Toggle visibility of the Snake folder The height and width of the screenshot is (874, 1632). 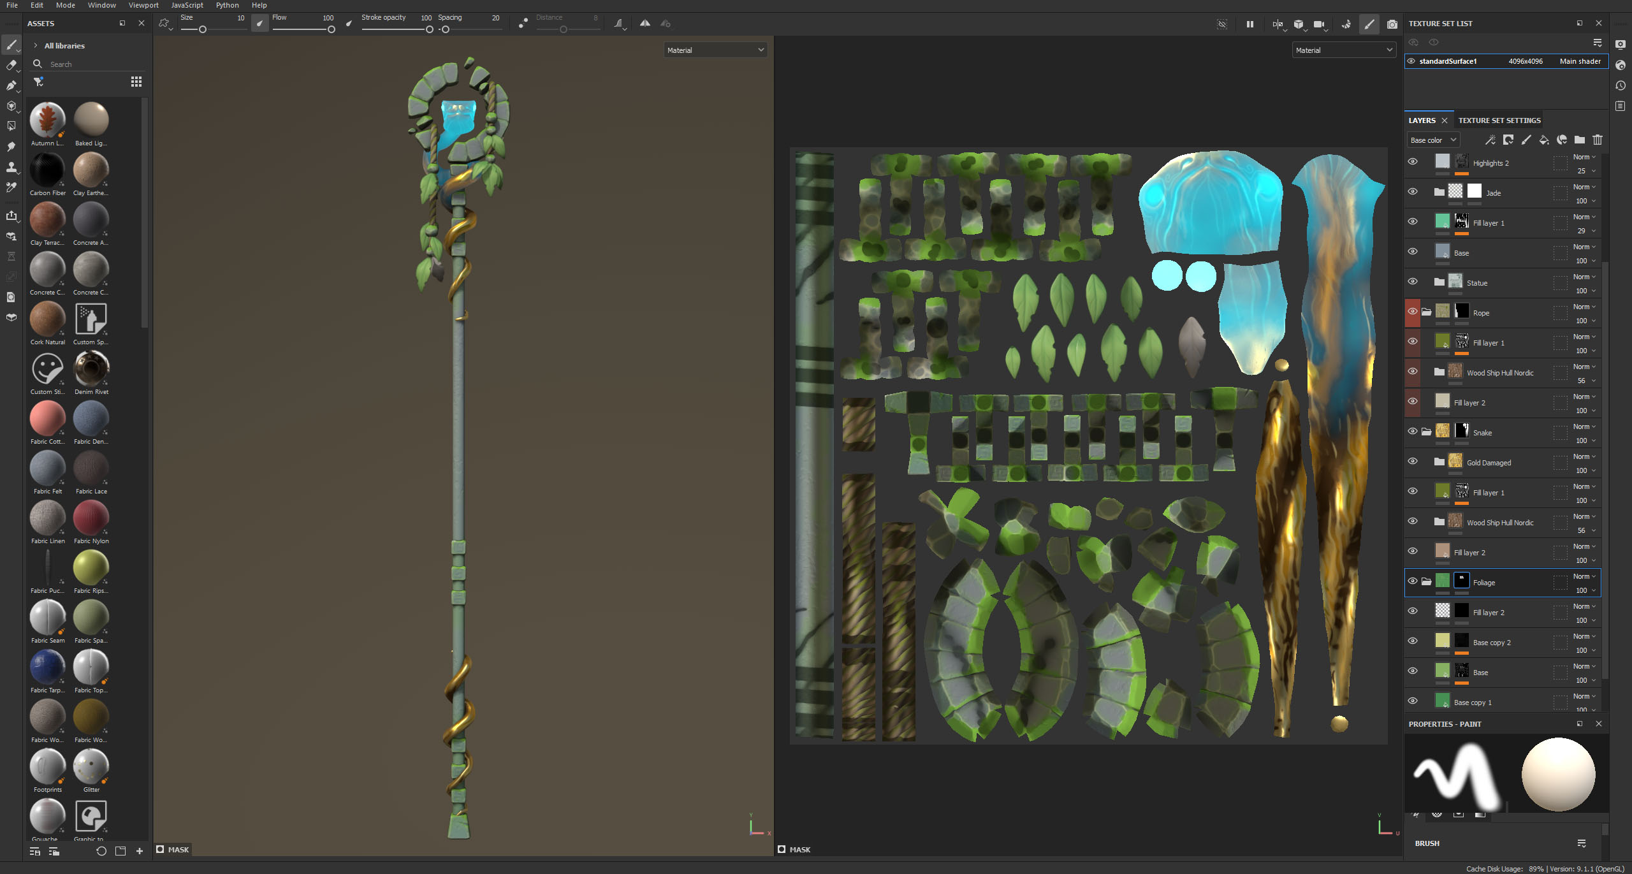click(x=1413, y=432)
